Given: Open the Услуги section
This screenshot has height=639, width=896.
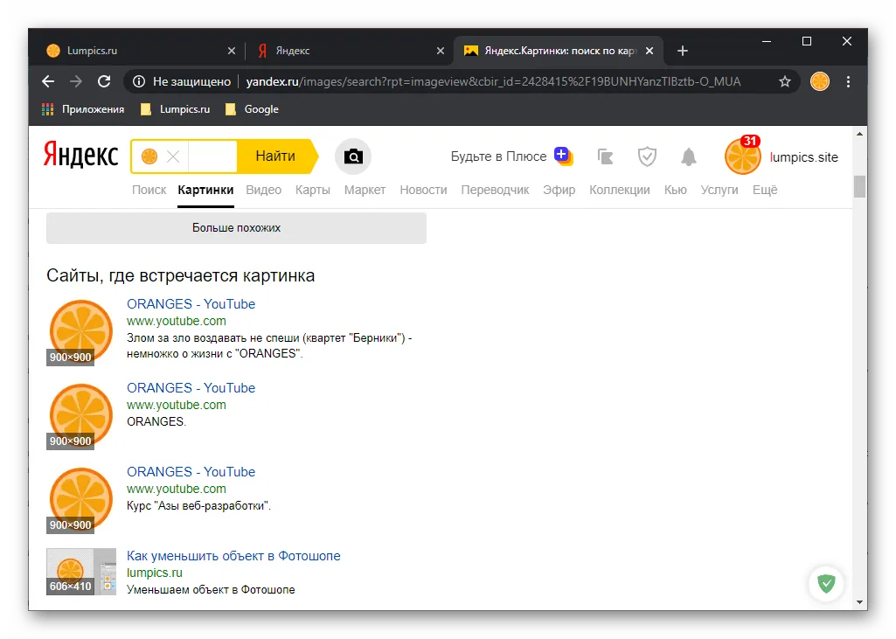Looking at the screenshot, I should [x=719, y=190].
